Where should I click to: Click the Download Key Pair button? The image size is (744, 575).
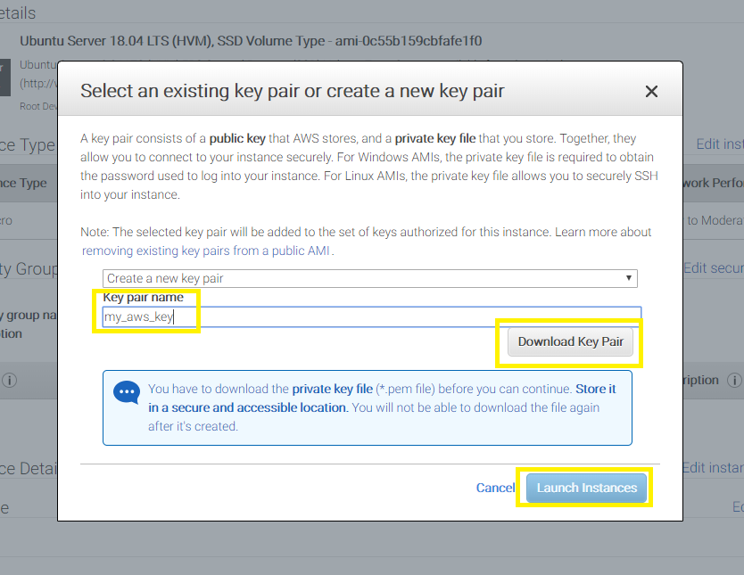[569, 341]
